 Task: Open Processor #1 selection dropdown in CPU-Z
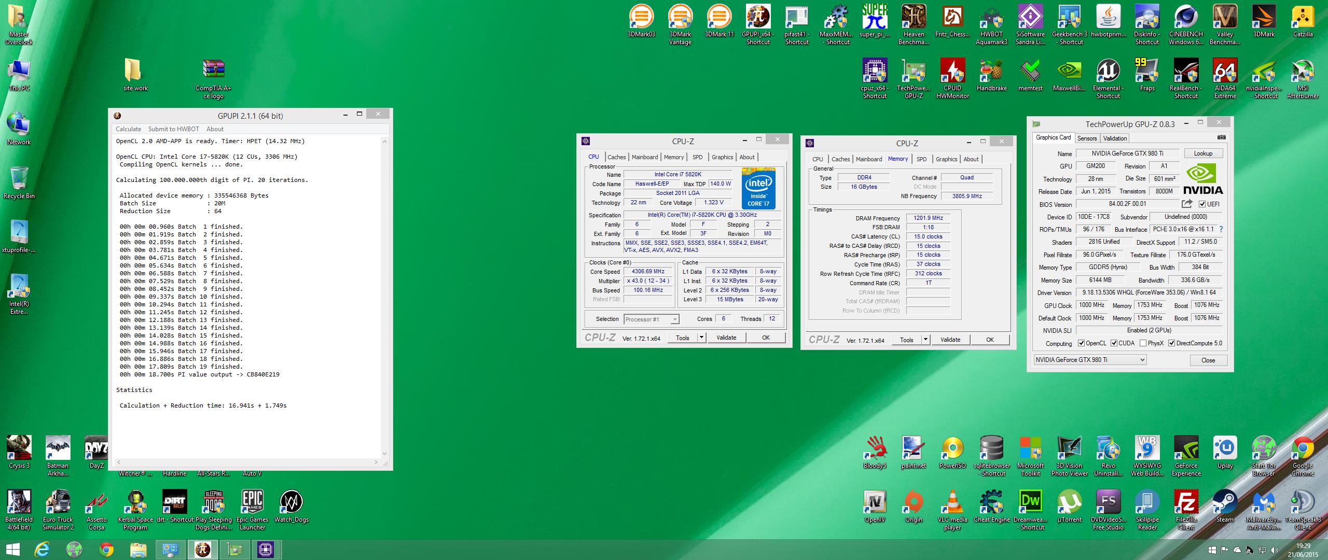point(652,319)
